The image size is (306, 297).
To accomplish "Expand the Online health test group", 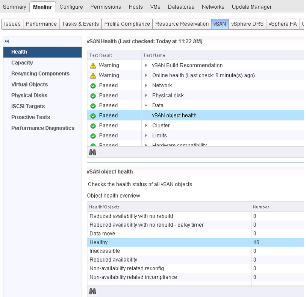I will 146,75.
